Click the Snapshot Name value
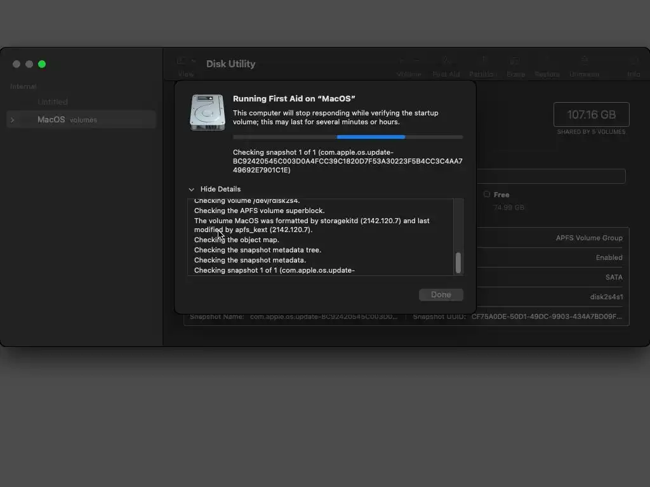 [324, 316]
